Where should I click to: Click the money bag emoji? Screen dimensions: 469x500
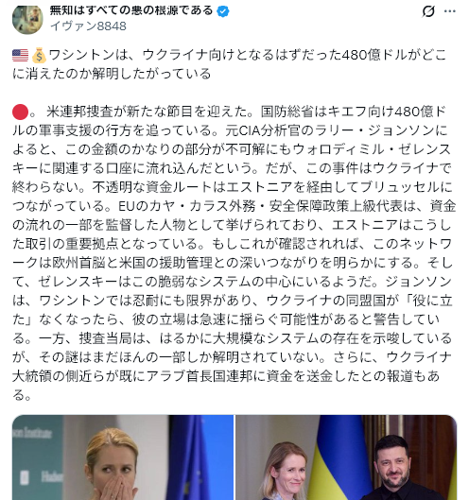(39, 55)
